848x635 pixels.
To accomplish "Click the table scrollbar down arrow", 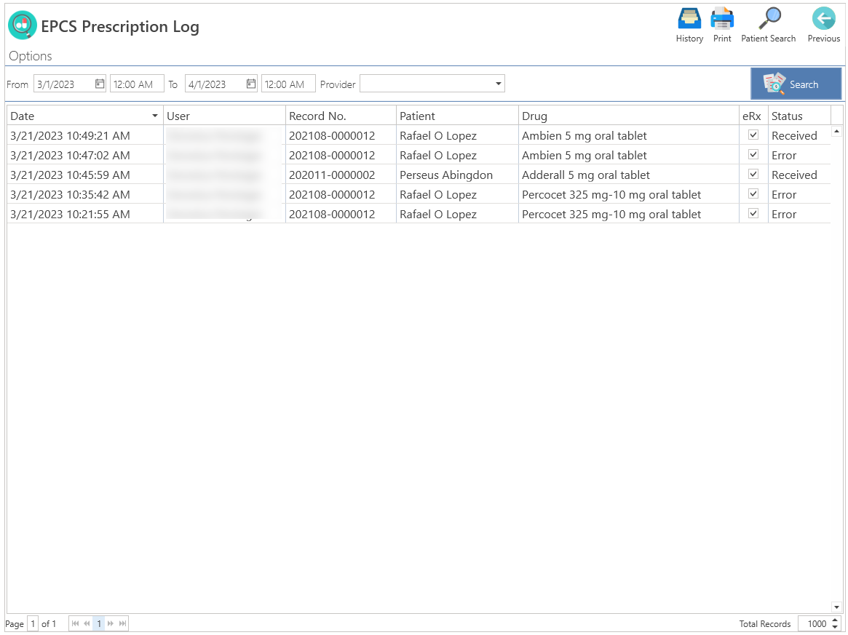I will click(x=836, y=607).
